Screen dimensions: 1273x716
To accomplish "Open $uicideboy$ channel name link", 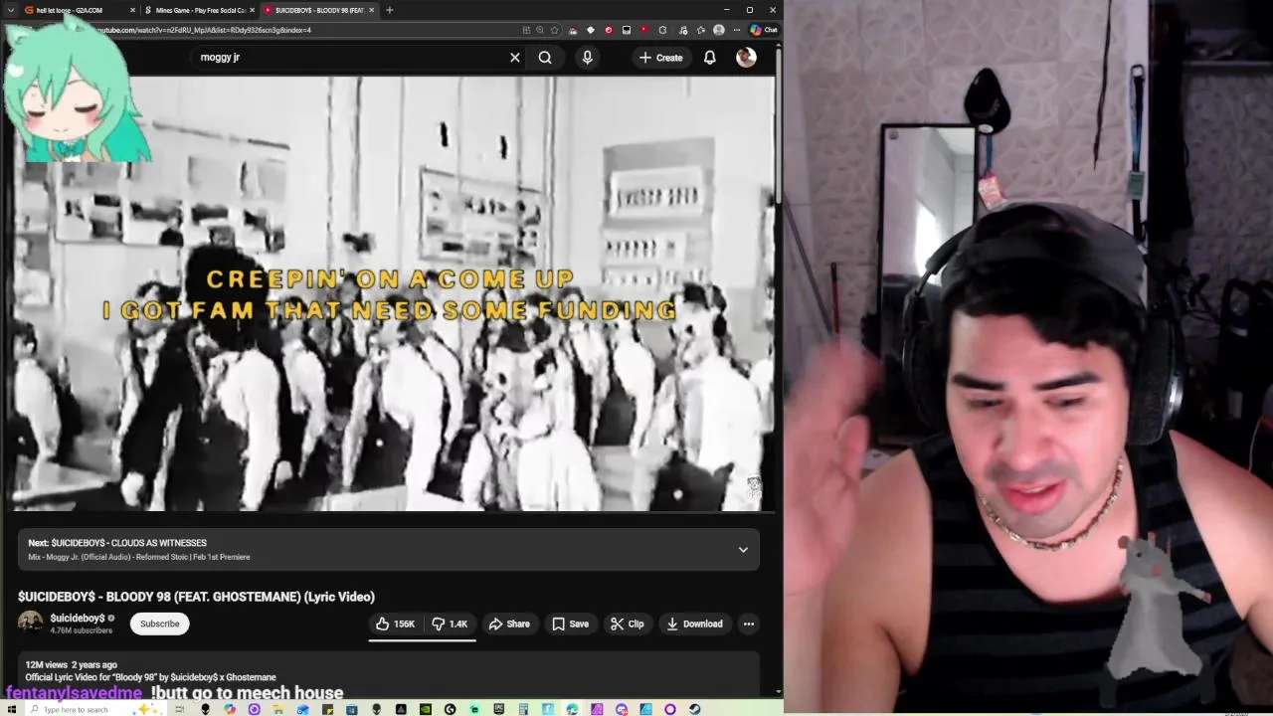I will [x=78, y=618].
